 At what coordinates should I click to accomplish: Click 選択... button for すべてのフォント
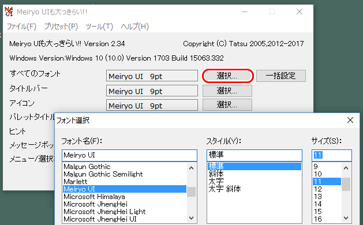click(x=228, y=76)
